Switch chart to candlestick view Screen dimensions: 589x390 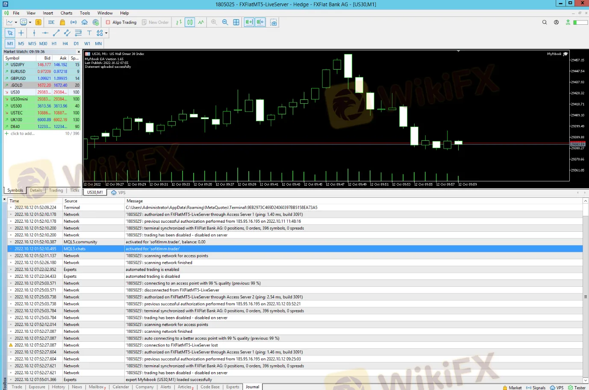pos(190,22)
